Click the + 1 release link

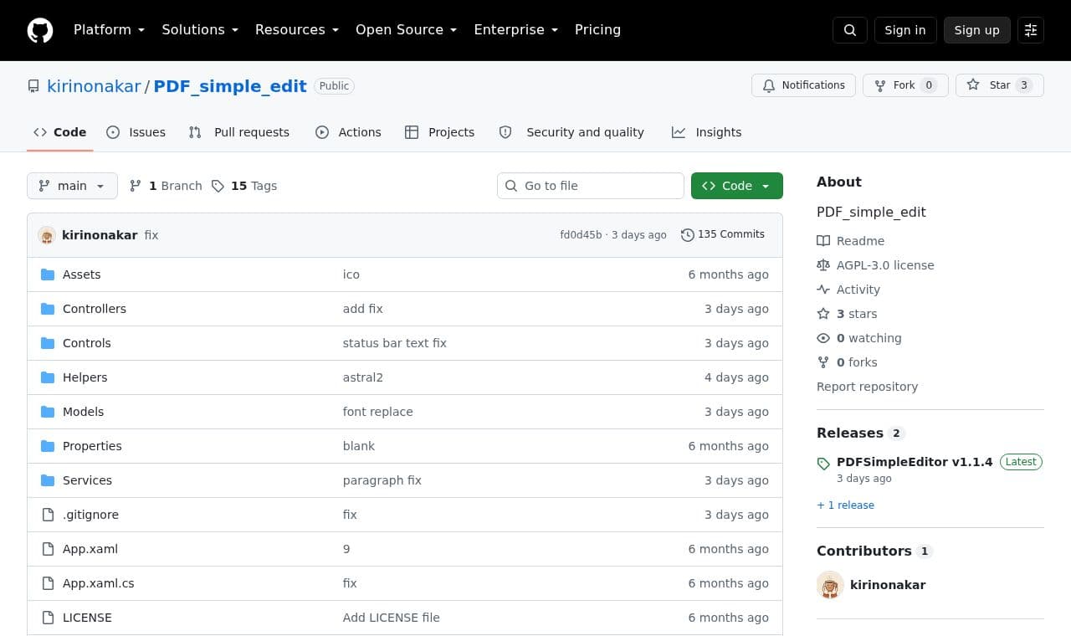pos(845,505)
